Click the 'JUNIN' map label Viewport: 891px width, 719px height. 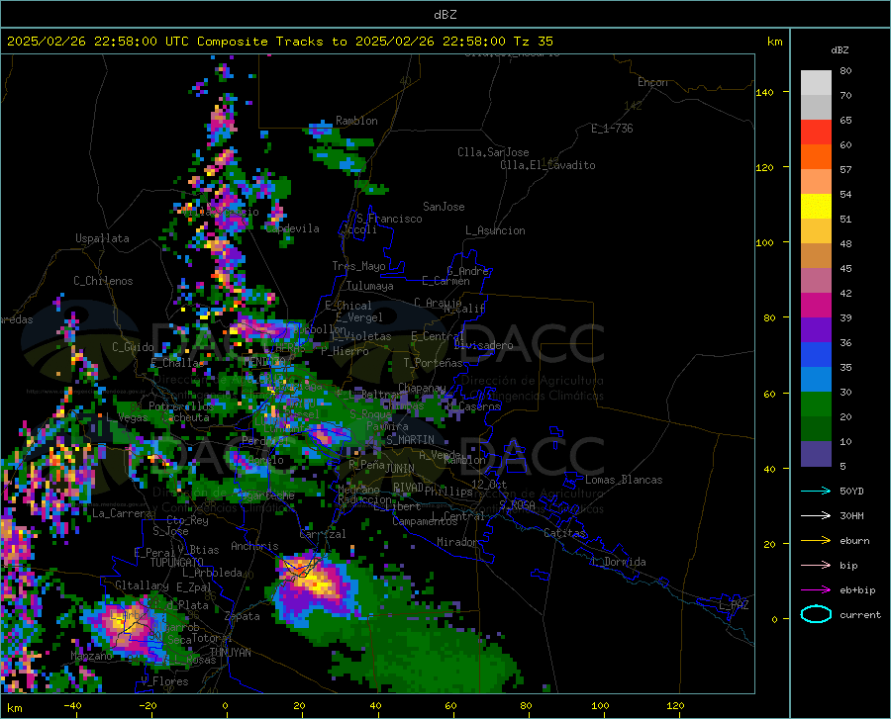[x=400, y=468]
